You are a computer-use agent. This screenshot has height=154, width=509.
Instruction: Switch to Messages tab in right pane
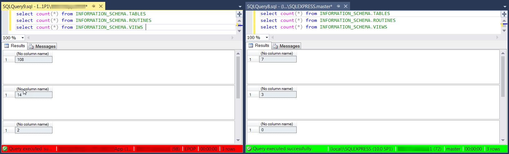tap(287, 46)
